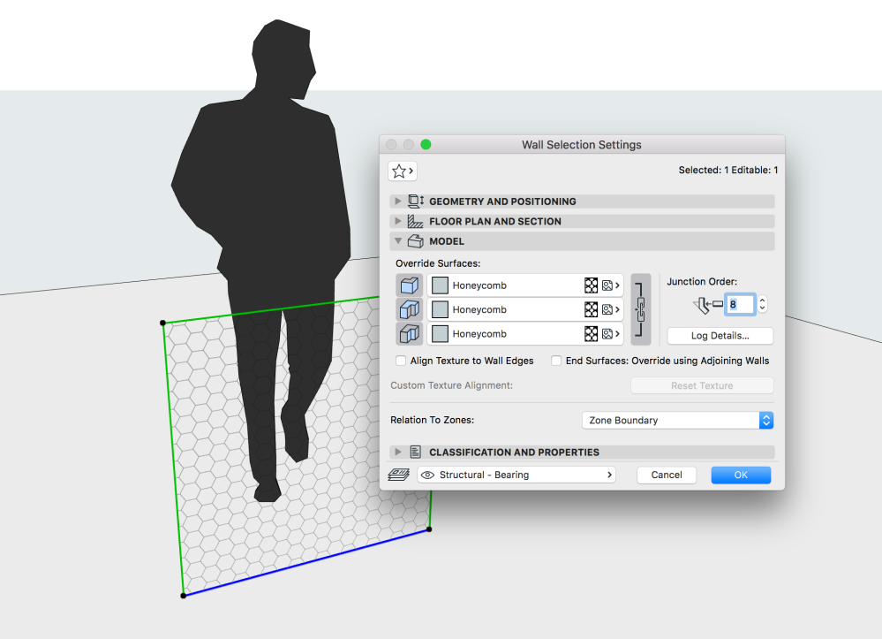Click the Junction Order wall icon
Screen dimensions: 882x639
pyautogui.click(x=707, y=305)
